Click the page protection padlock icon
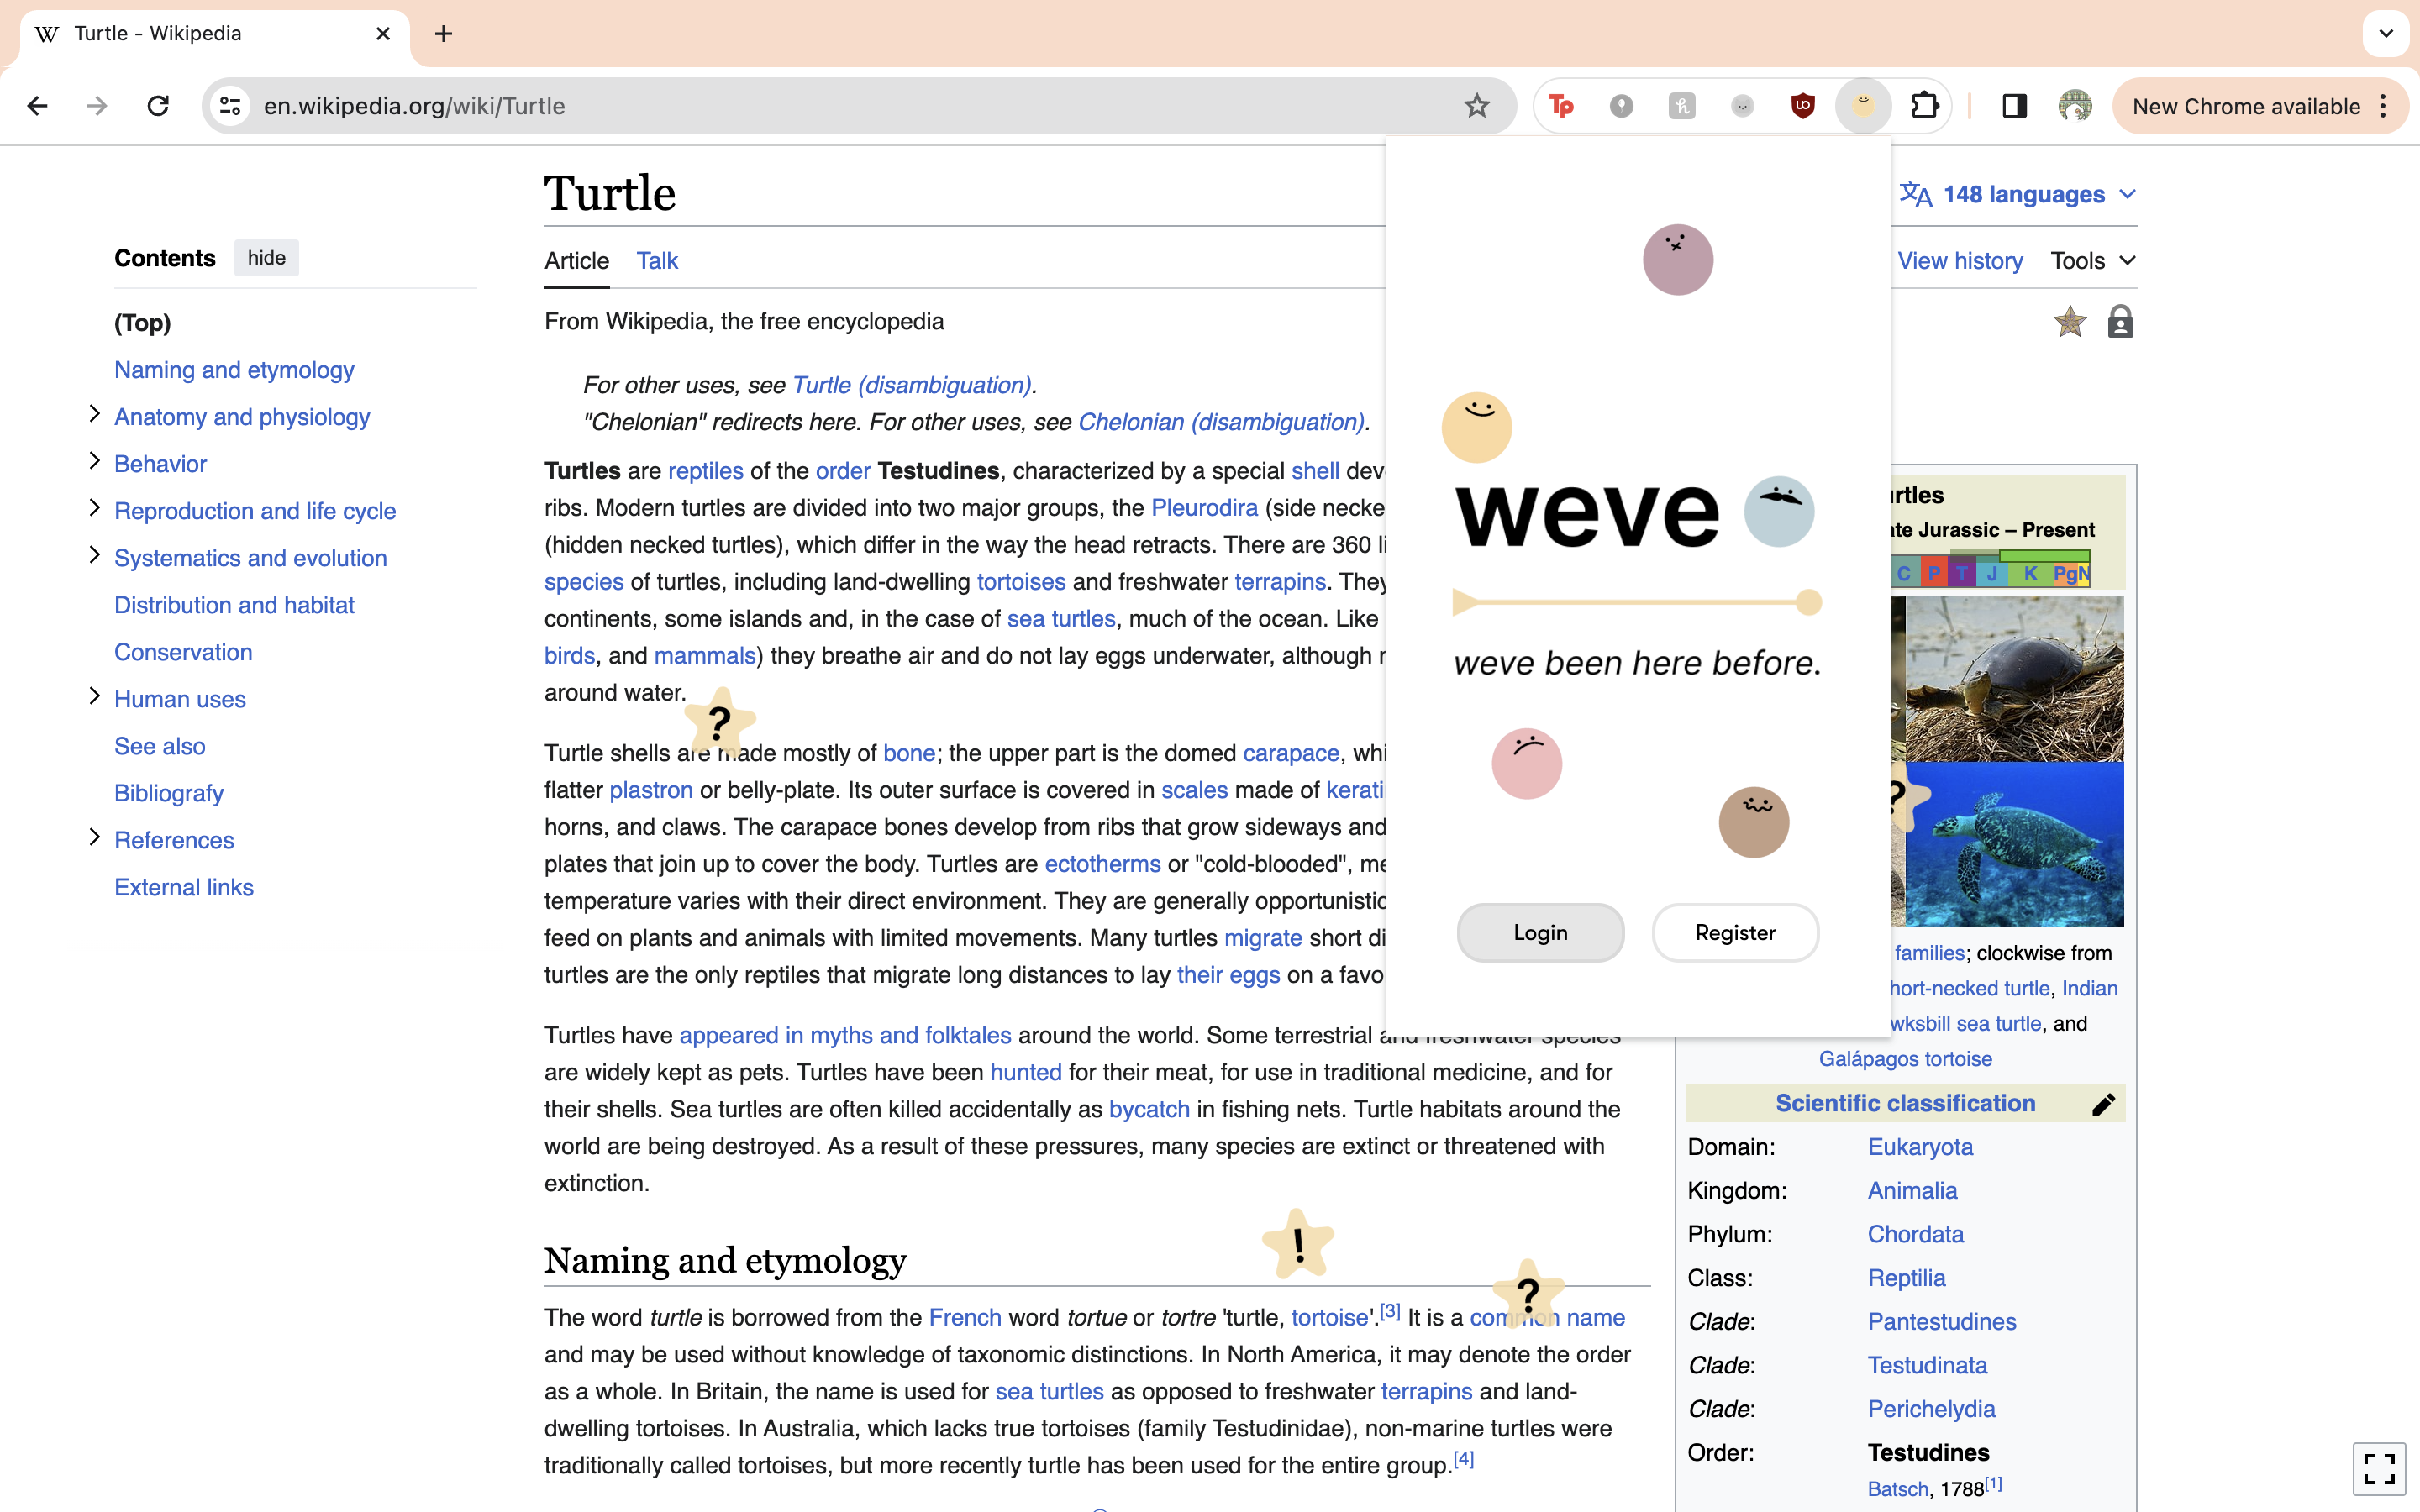2420x1512 pixels. click(2120, 322)
